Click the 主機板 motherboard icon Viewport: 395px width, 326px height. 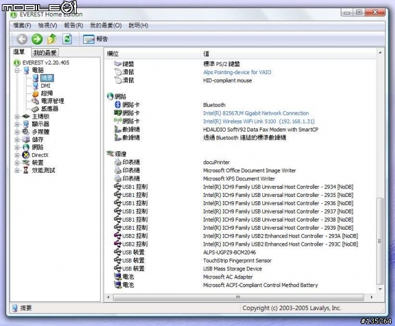(26, 117)
